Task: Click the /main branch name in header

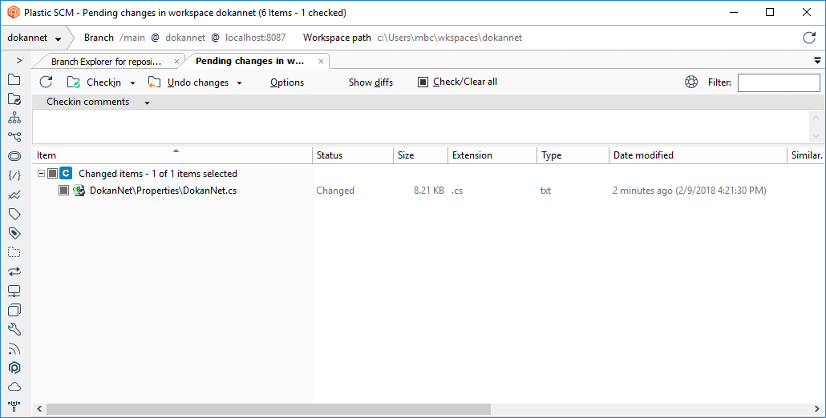Action: click(x=132, y=38)
